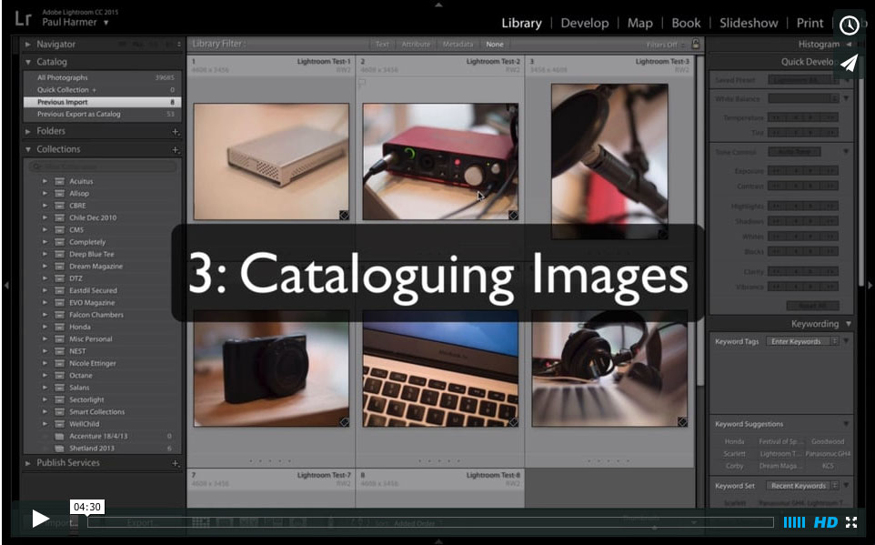Click the NEST collection set icon
The width and height of the screenshot is (875, 545).
tap(60, 351)
